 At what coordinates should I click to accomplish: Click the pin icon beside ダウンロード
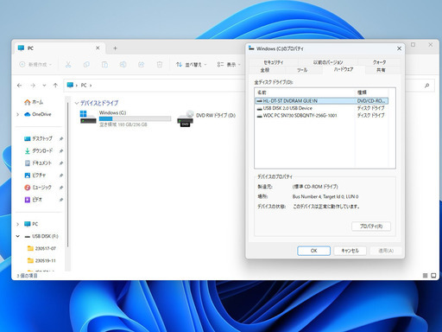(61, 151)
